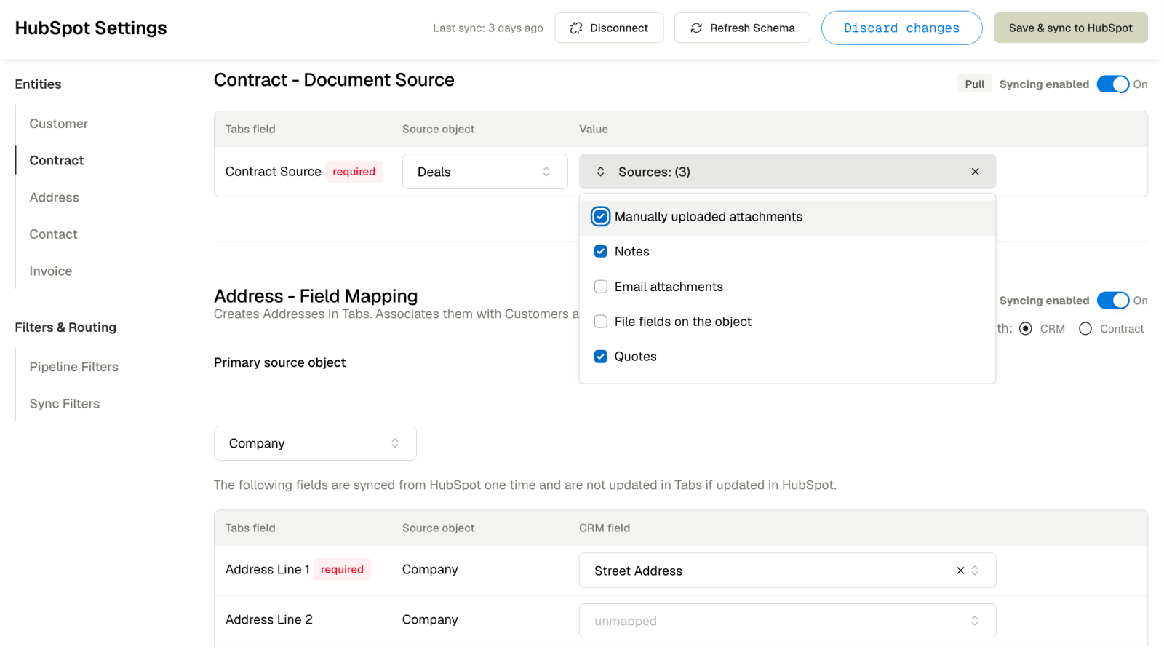Click the Sources dropdown up-down chevron icon
The image size is (1164, 655).
[601, 172]
